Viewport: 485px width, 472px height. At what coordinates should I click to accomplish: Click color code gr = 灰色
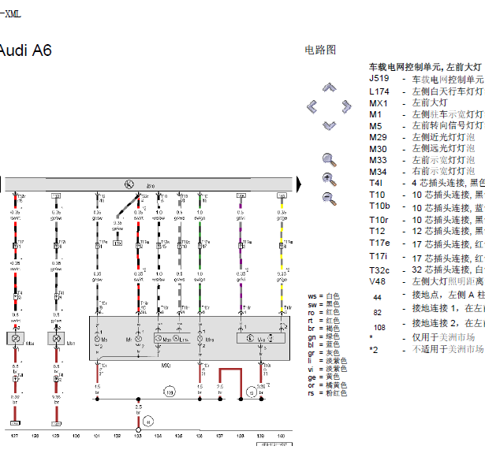click(323, 353)
